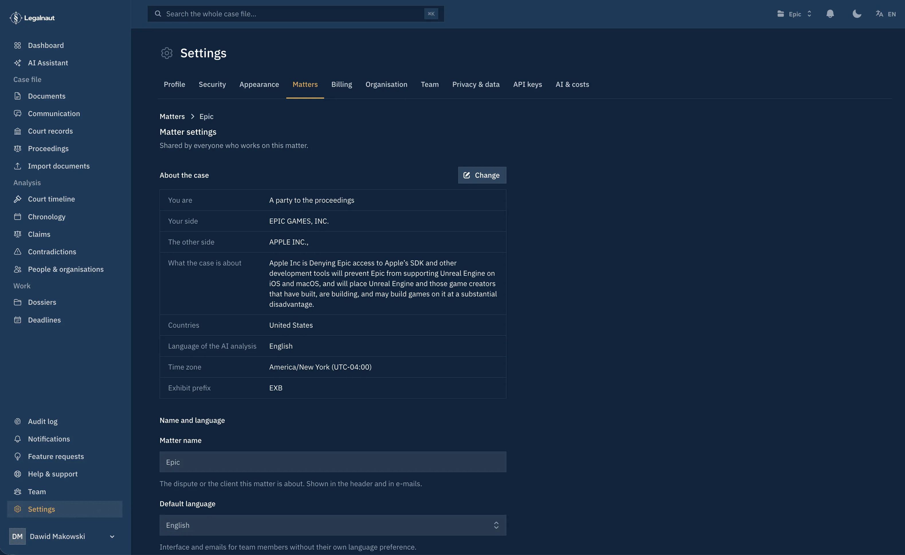Click the Change button for About the case

pos(482,175)
